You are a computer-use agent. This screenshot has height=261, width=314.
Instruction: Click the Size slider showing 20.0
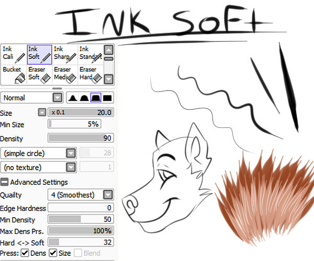point(81,112)
